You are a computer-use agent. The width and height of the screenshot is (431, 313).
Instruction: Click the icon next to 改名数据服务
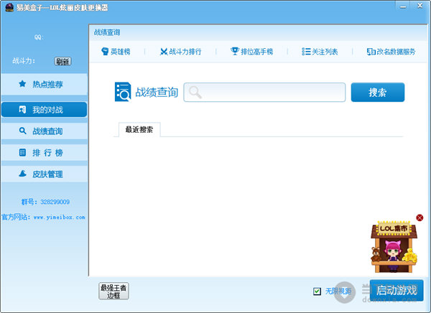[x=371, y=52]
